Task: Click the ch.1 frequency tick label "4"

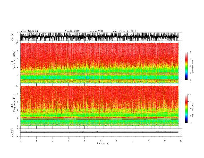Action: 18,67
